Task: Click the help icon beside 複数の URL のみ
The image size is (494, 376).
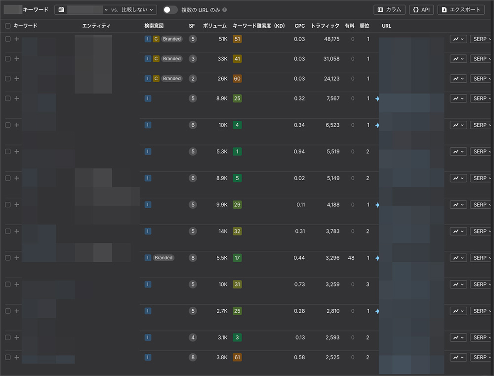Action: 225,10
